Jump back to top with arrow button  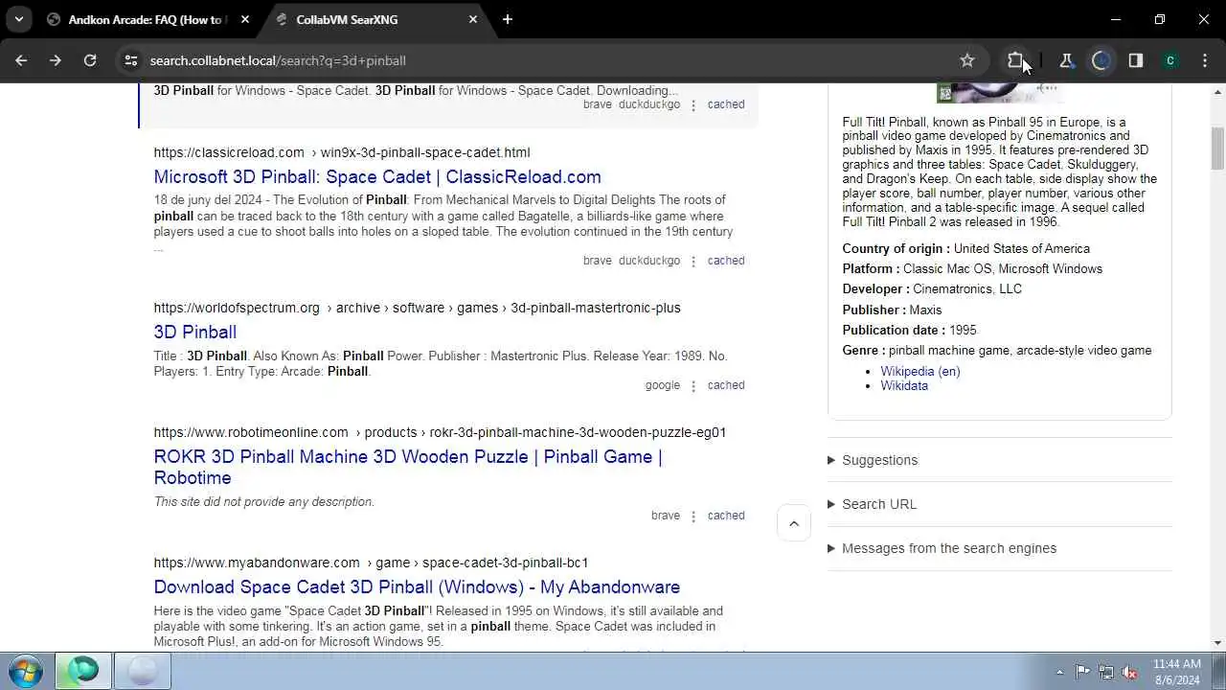click(794, 523)
